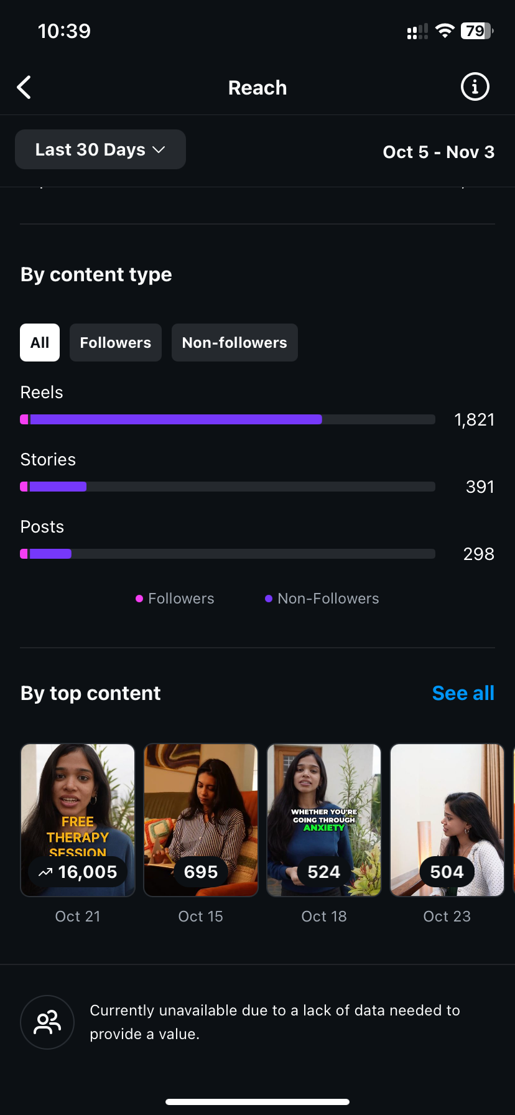This screenshot has height=1115, width=515.
Task: Tap the Oct 5 - Nov 3 date range
Action: (438, 152)
